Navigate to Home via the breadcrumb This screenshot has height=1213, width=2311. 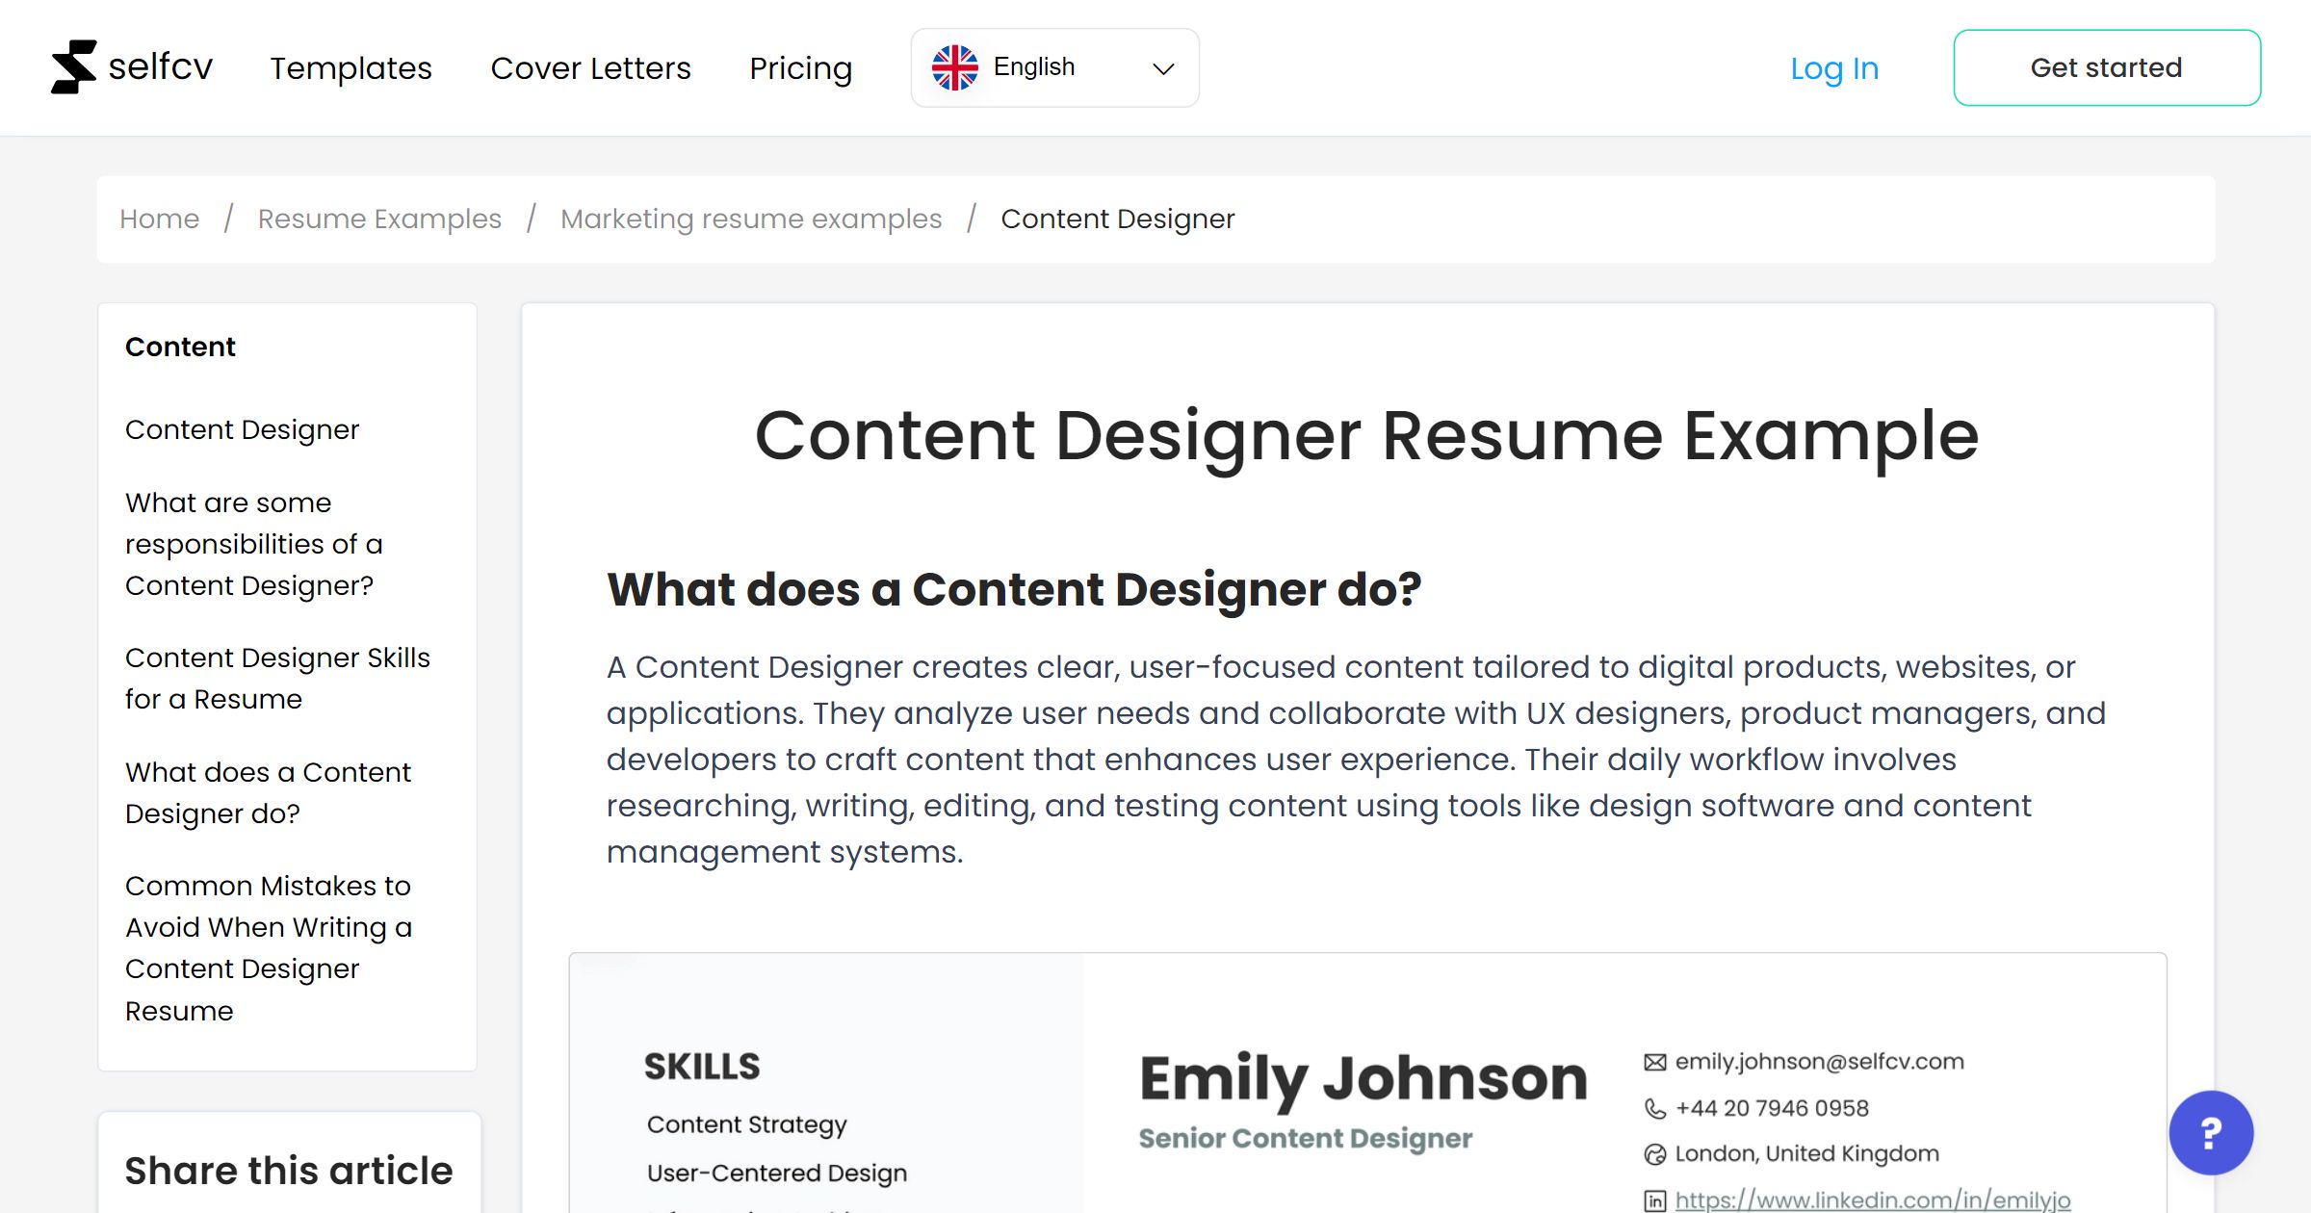click(159, 219)
